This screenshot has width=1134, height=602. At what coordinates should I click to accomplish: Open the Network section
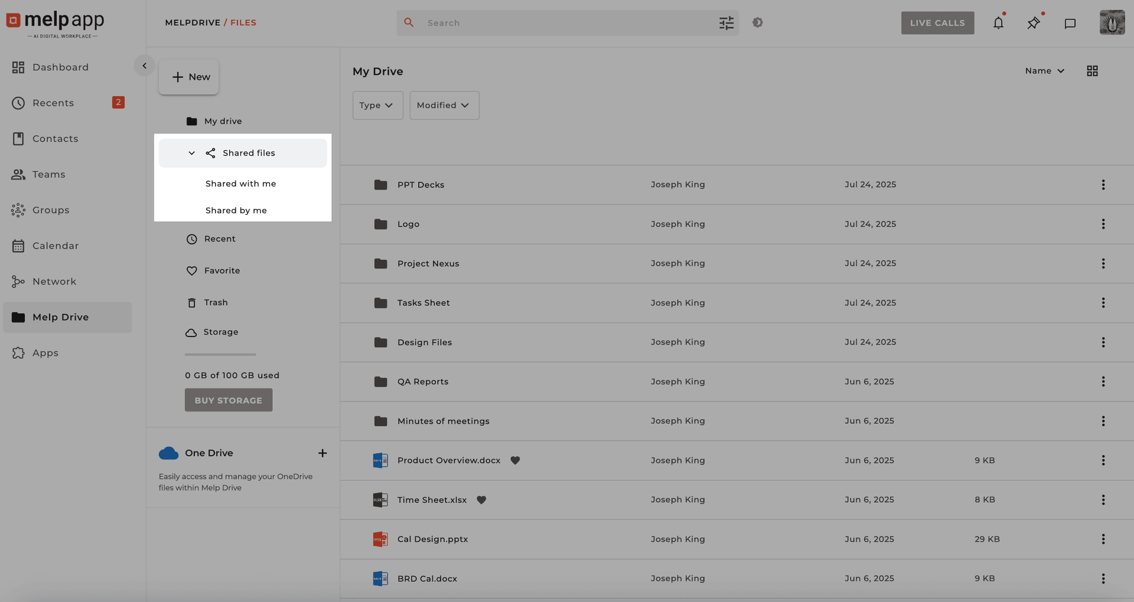[54, 282]
